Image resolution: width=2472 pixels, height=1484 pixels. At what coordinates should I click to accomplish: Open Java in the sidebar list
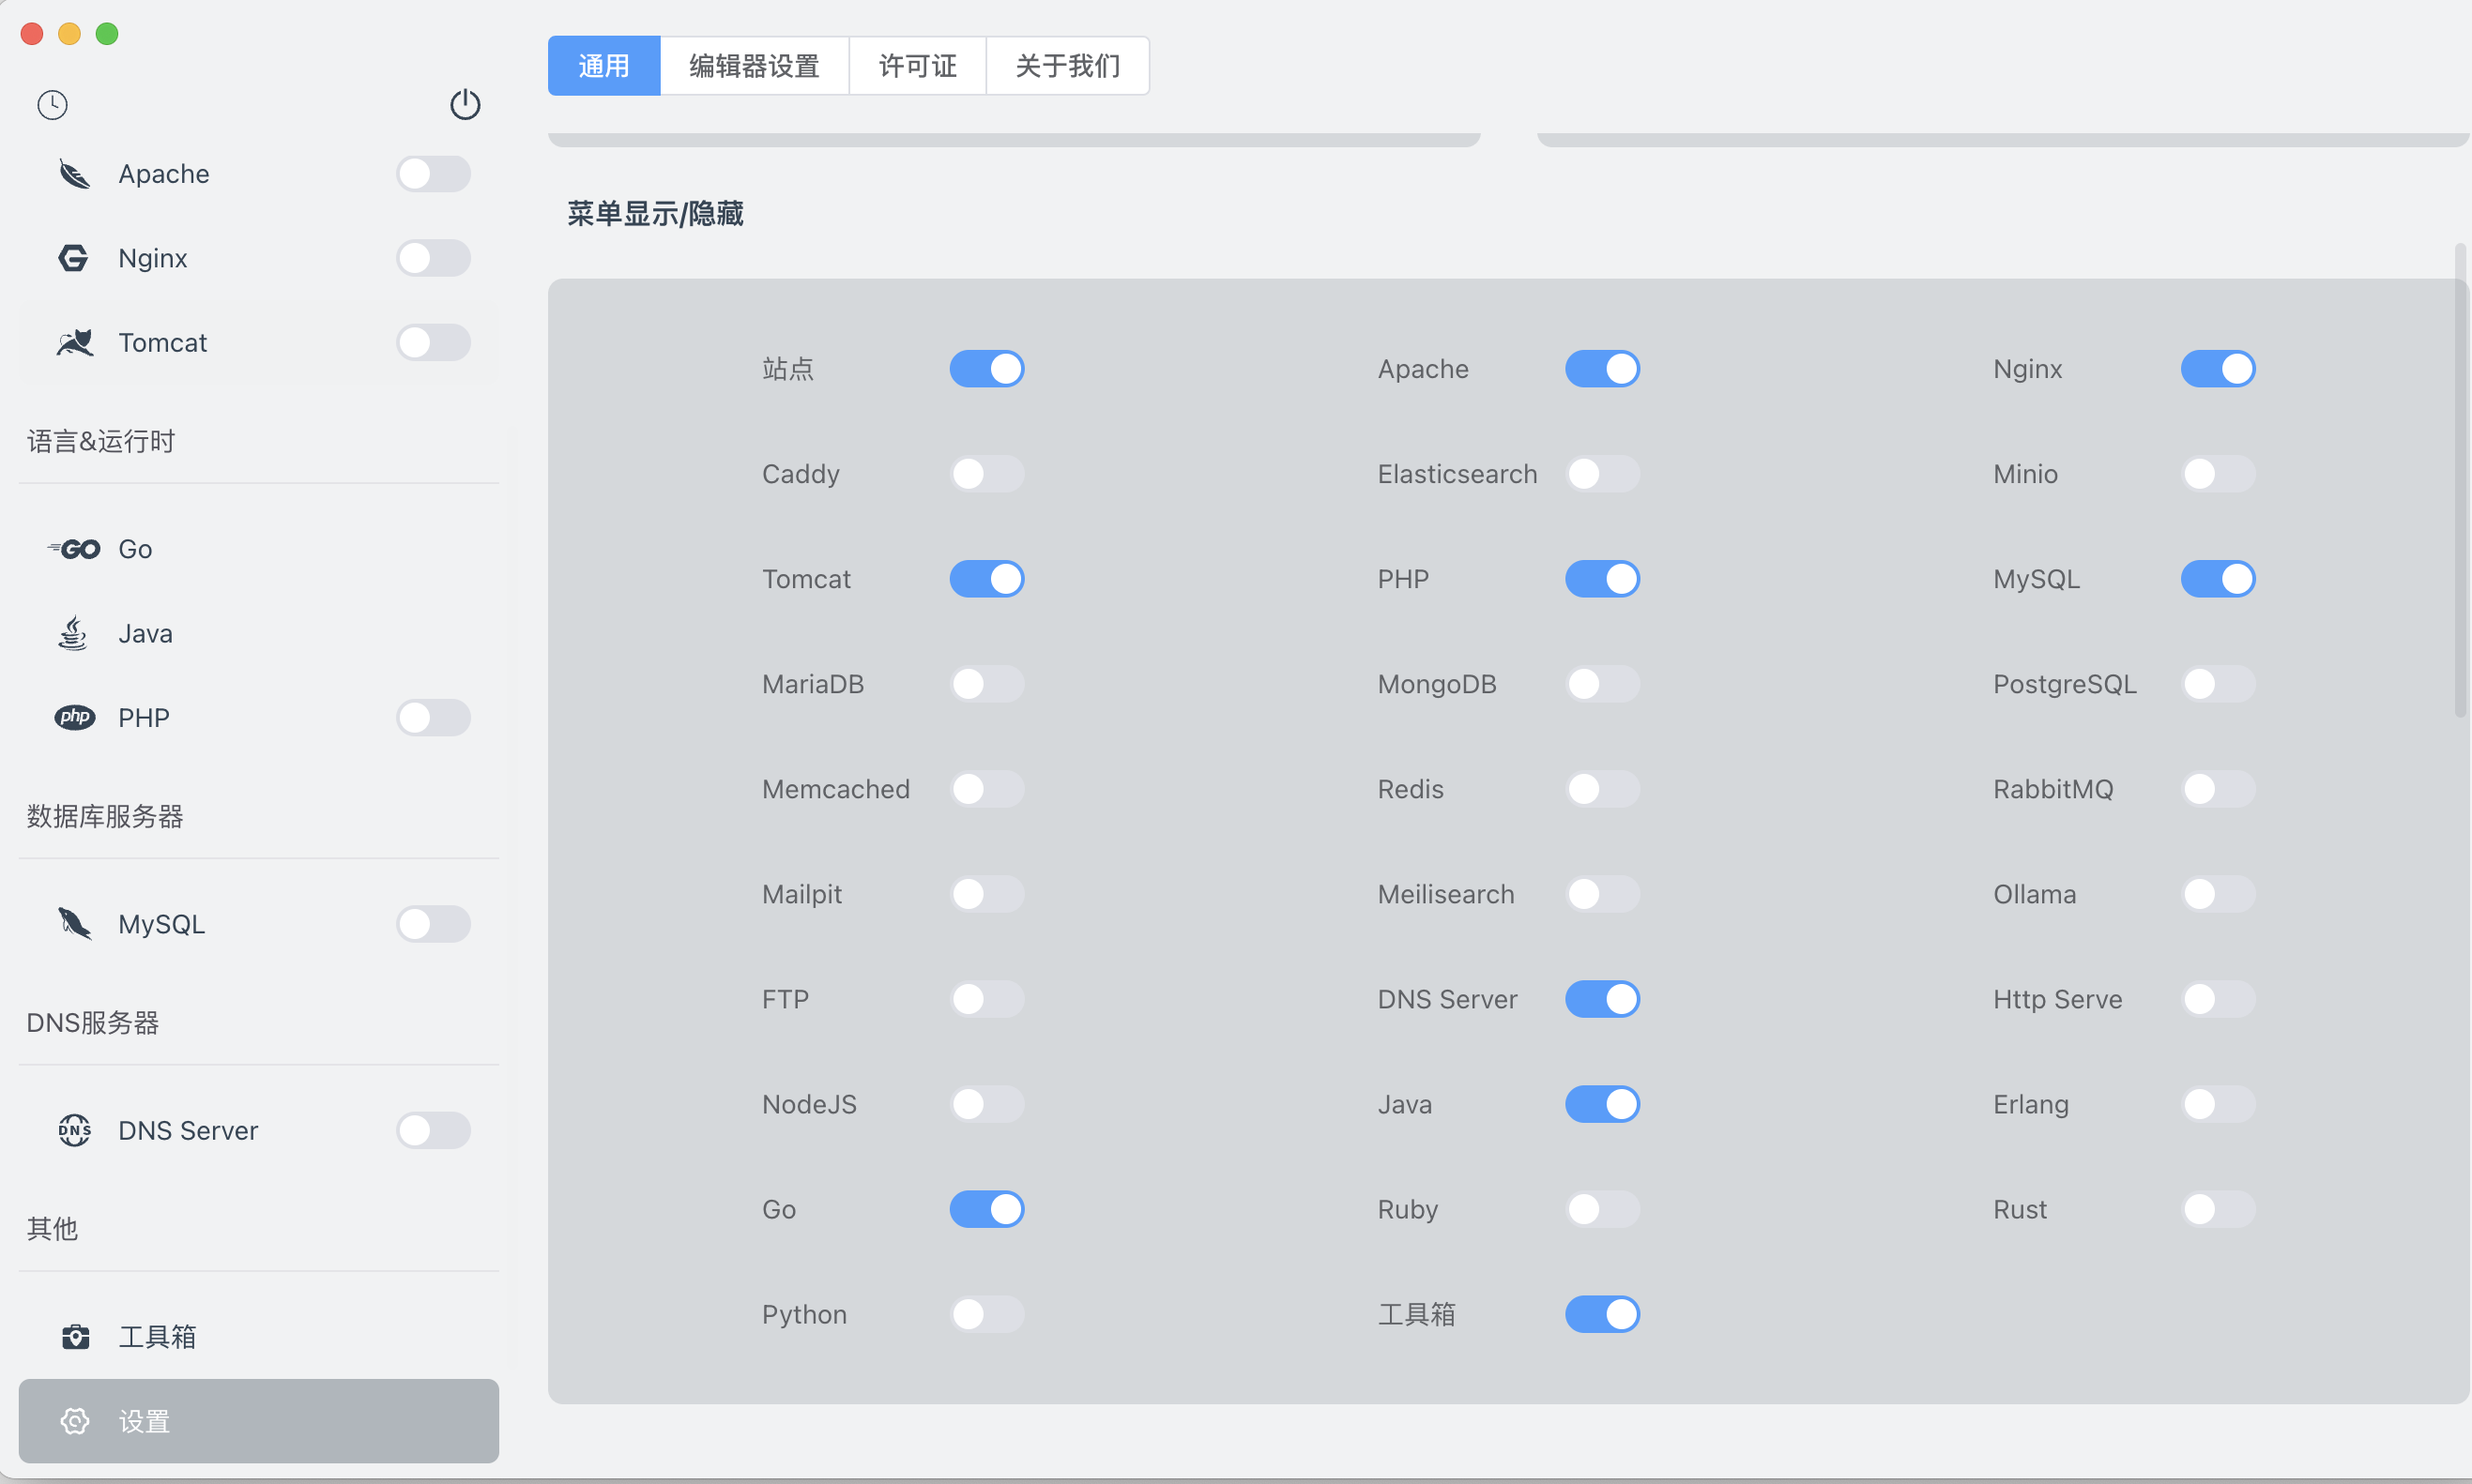[259, 633]
